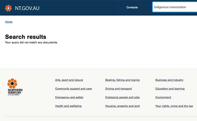Visit Your rights, crime and the law
The image size is (197, 121).
(x=174, y=106)
